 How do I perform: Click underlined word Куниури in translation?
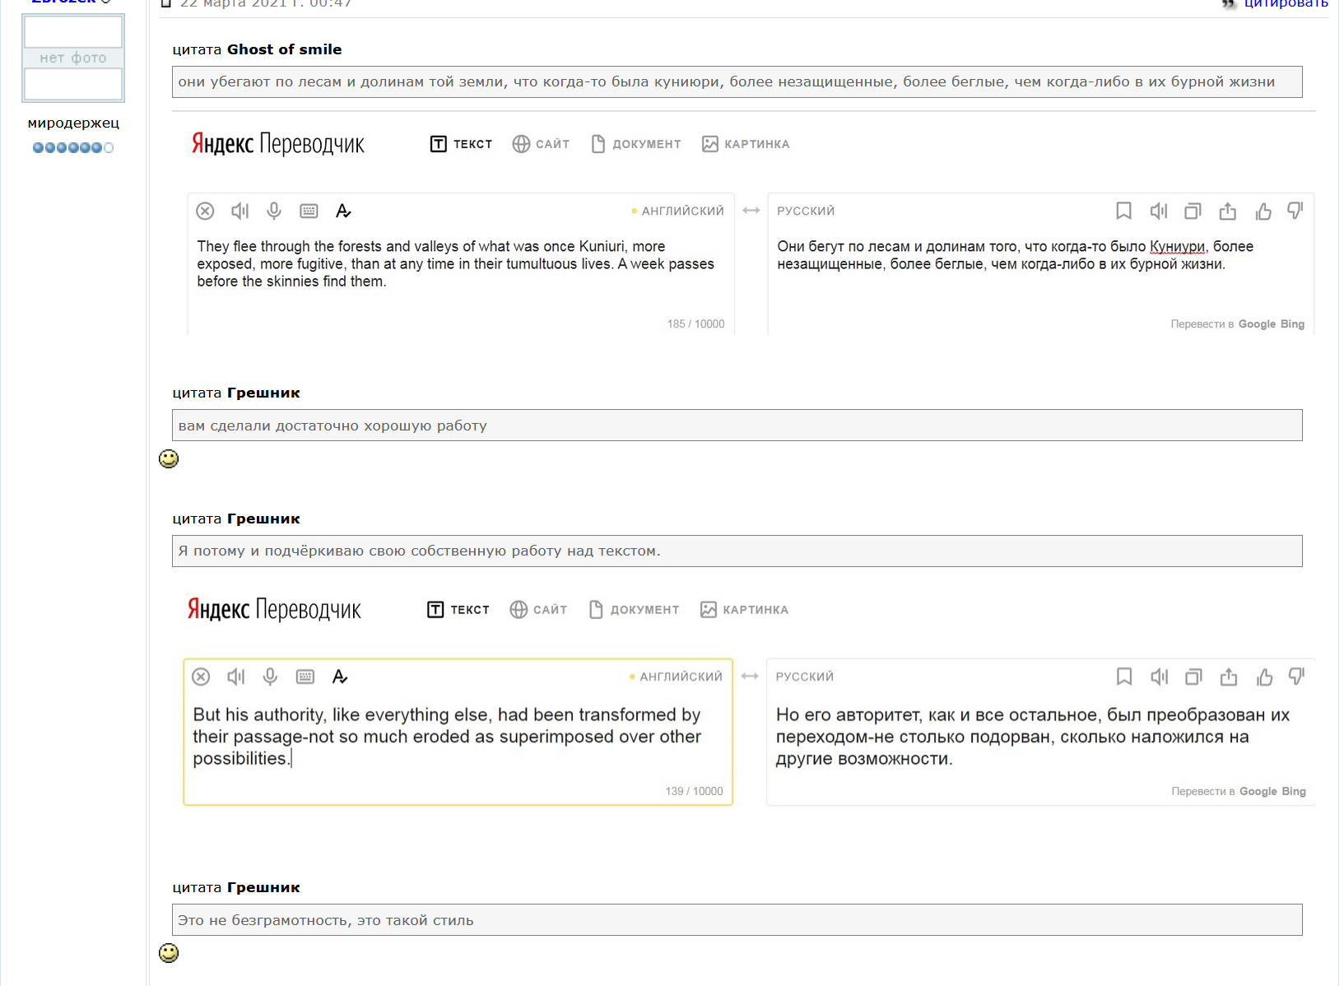coord(1177,246)
